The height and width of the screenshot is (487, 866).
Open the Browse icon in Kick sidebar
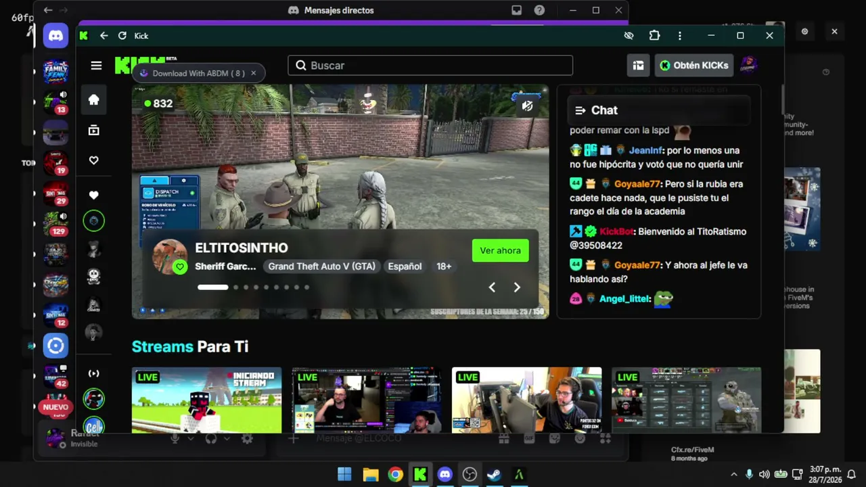(94, 130)
